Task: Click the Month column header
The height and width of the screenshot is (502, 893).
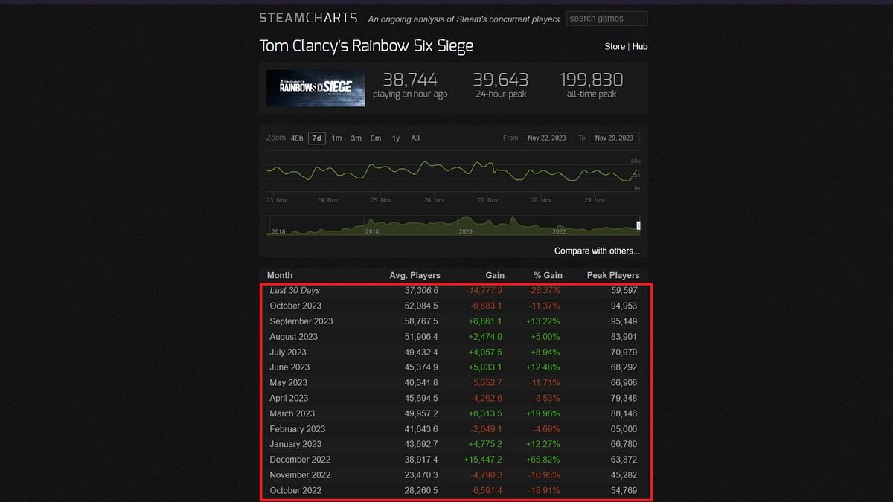Action: point(280,275)
